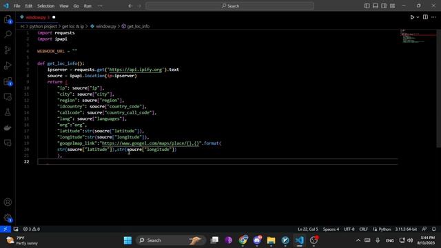Viewport: 441px width, 248px height.
Task: Change line ending via CRLF
Action: coord(363,229)
